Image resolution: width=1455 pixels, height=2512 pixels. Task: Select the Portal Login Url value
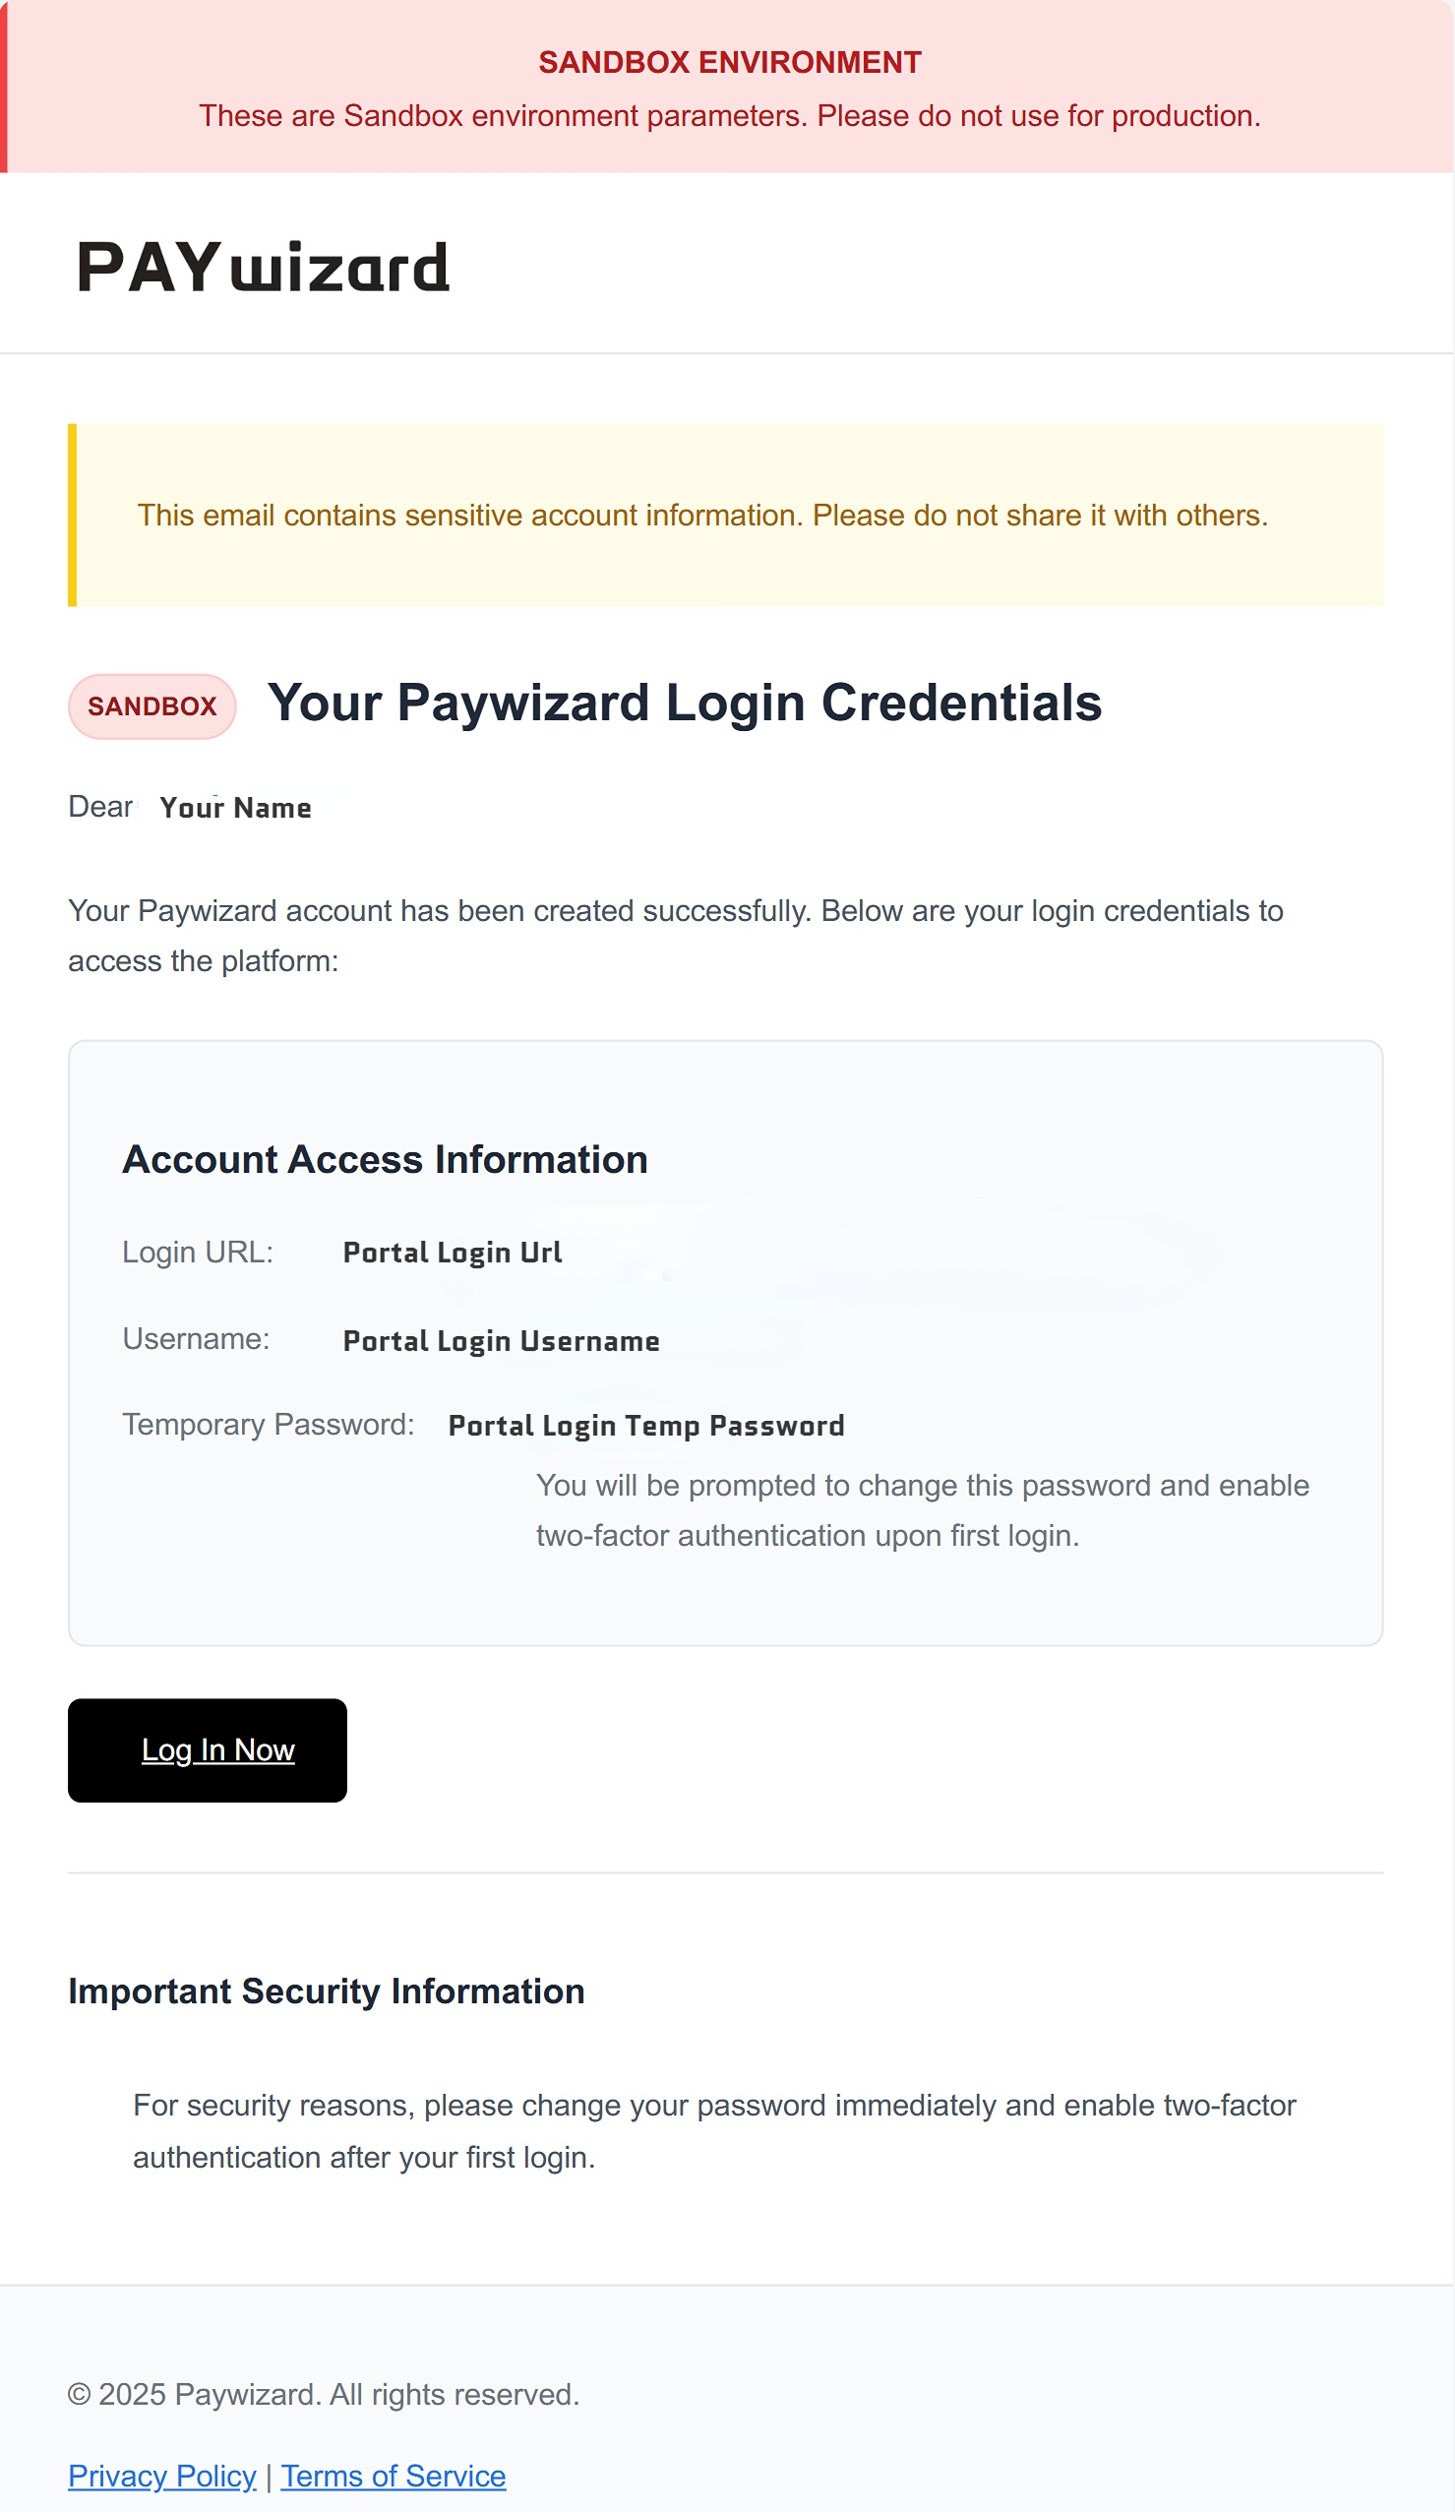pos(453,1252)
